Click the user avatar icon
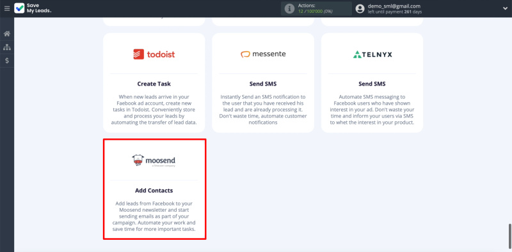Viewport: 512px width, 252px height. click(x=360, y=8)
